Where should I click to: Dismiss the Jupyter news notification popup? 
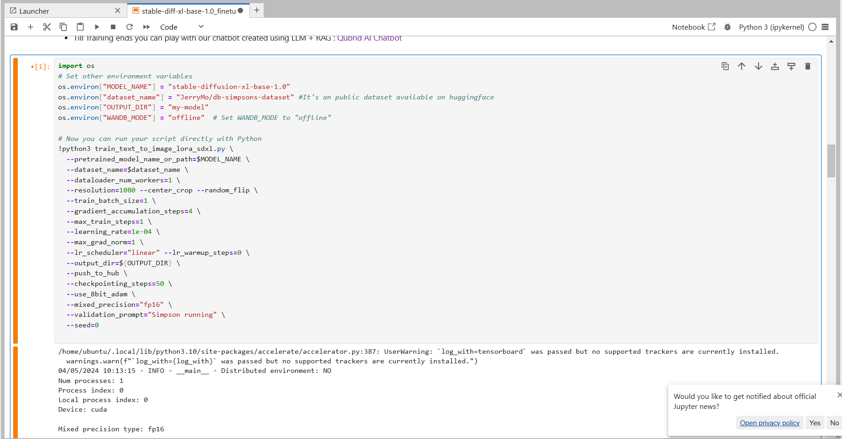click(839, 395)
